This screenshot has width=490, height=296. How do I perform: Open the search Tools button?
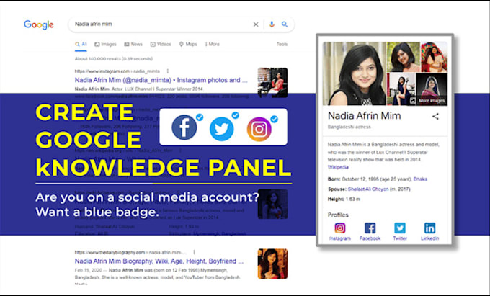point(282,45)
